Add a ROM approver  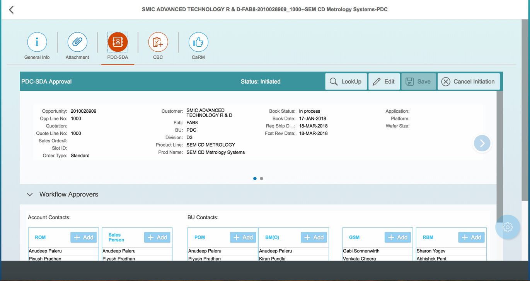[84, 237]
